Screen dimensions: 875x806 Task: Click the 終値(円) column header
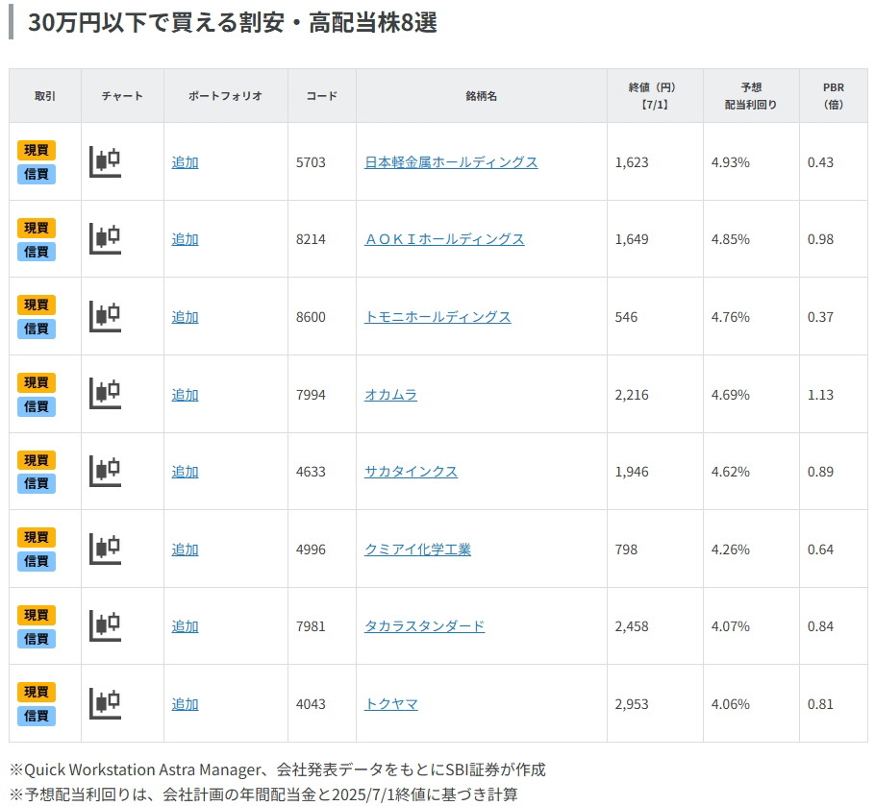tap(655, 96)
